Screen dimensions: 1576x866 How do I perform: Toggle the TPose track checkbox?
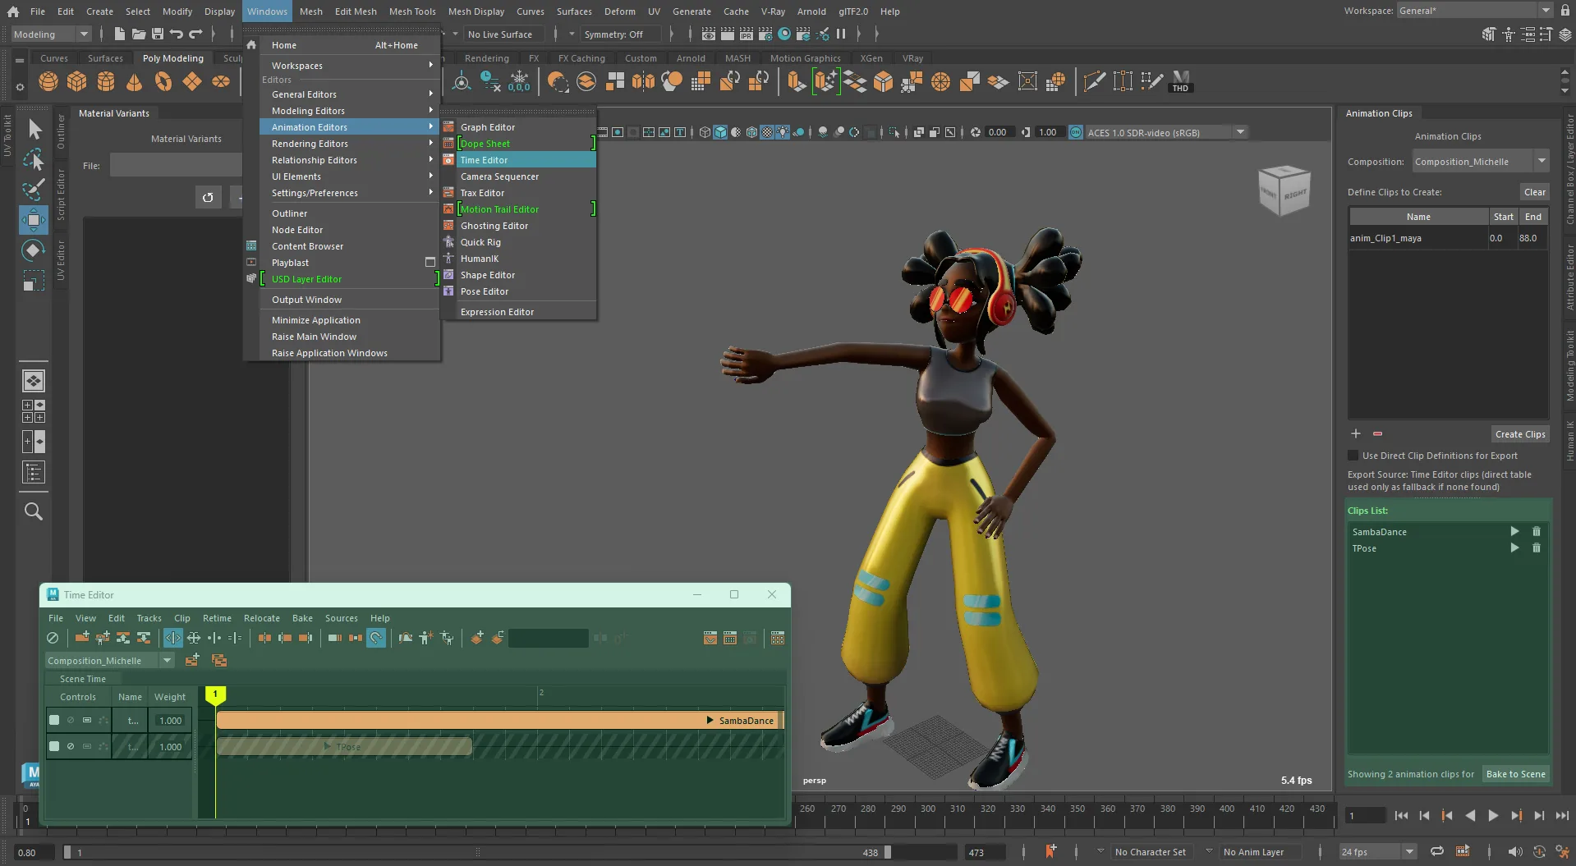[x=54, y=746]
